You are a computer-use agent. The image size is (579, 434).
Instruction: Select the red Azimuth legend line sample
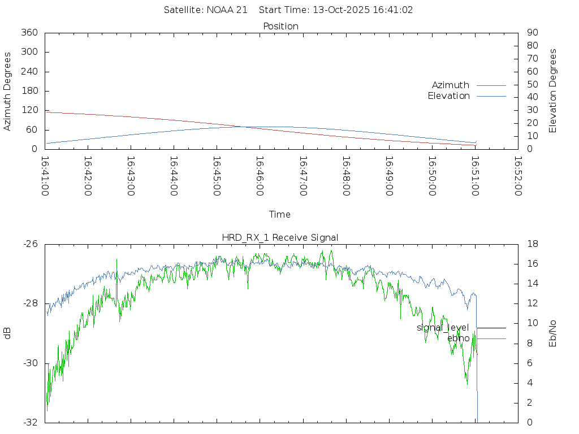491,85
